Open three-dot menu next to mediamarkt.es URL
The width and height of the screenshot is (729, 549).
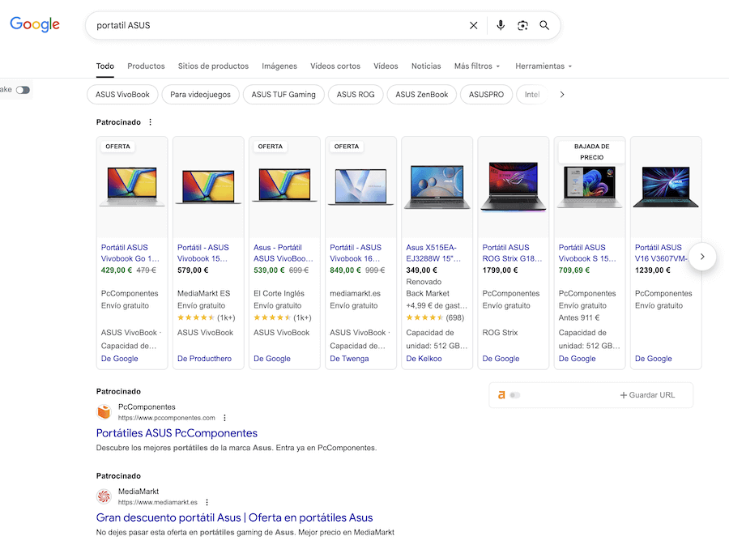pyautogui.click(x=207, y=503)
